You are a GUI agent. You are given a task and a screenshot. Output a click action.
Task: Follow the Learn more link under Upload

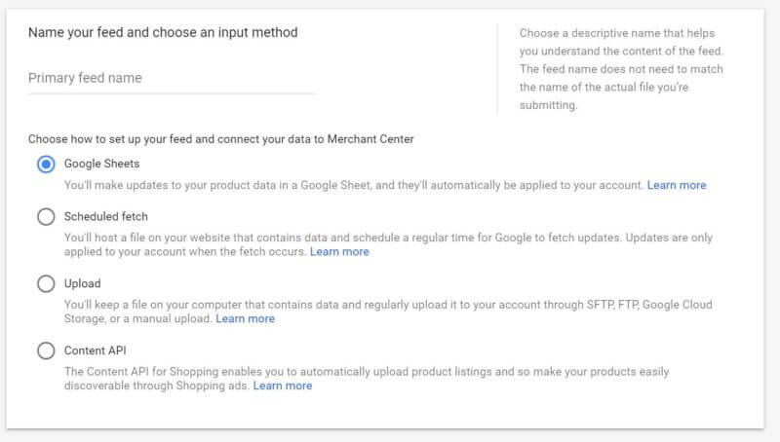(x=246, y=318)
